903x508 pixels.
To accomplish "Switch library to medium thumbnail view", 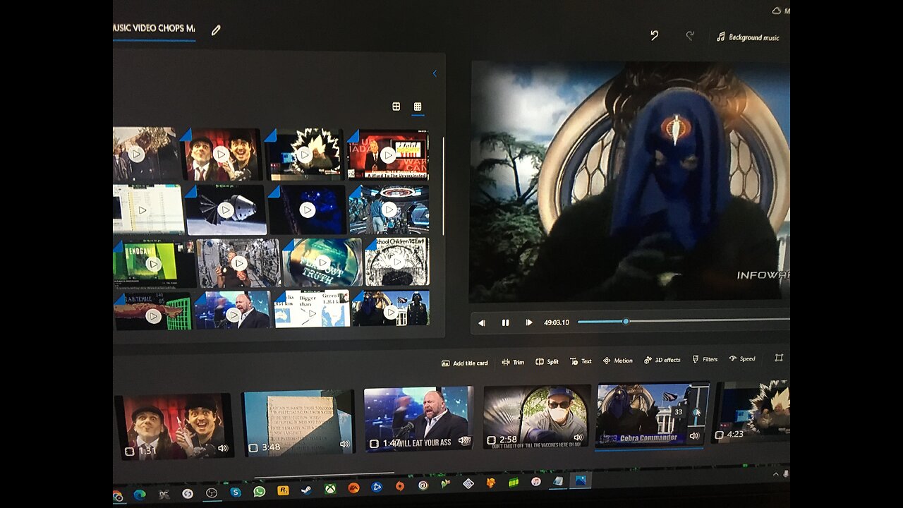I will click(396, 107).
